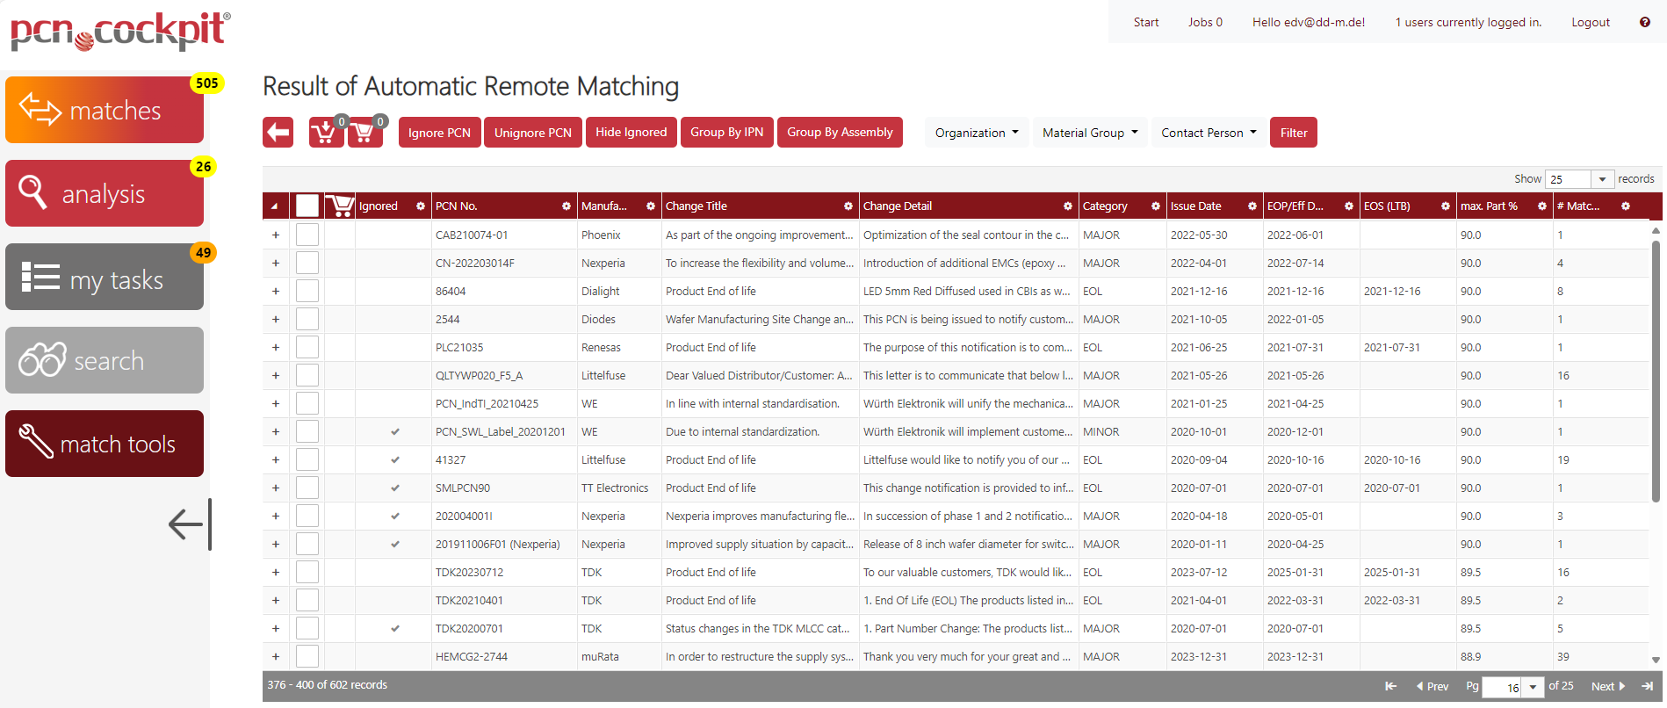Screen dimensions: 1667x708
Task: Open settings gear of Change Detail column
Action: 1068,206
